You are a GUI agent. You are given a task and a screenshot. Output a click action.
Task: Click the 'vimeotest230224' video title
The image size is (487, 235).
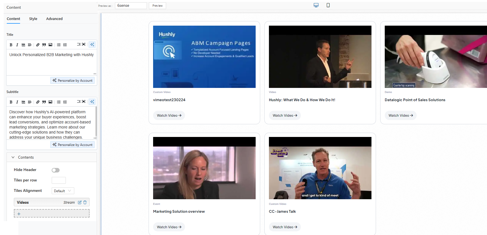169,100
